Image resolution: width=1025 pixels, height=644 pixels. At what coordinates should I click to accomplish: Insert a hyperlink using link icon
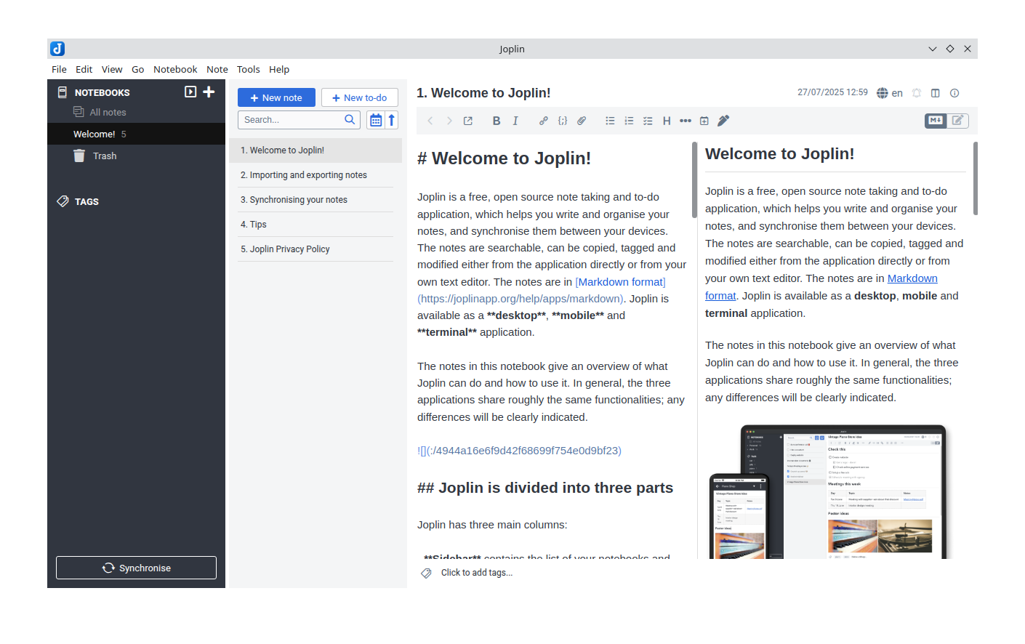pyautogui.click(x=544, y=121)
